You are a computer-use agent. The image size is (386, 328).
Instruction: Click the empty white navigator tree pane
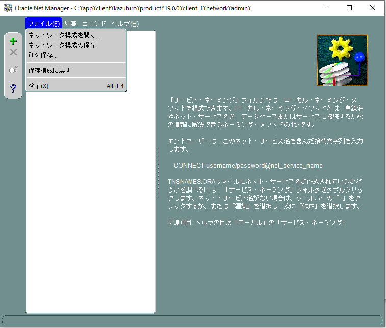90,204
